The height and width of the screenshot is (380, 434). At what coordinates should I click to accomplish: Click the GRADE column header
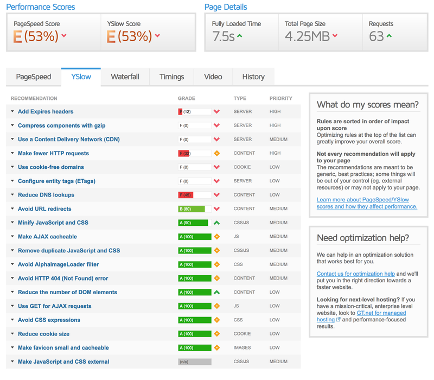pos(187,98)
